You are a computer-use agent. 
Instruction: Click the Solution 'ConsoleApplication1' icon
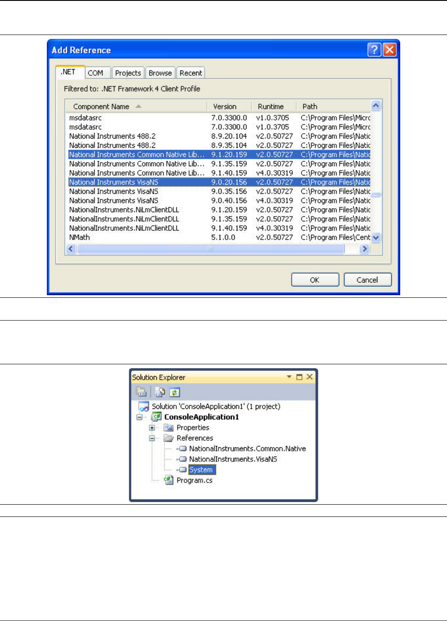(x=144, y=407)
